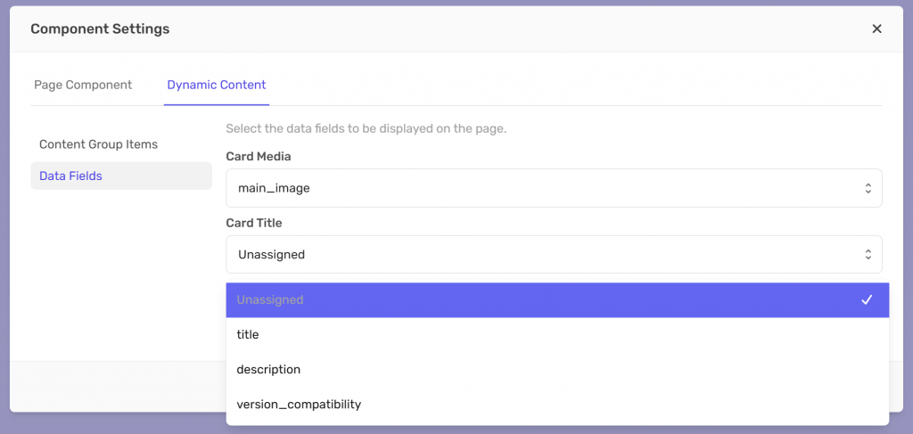Pick the title option from the list
Screen dimensions: 913x434
[248, 334]
